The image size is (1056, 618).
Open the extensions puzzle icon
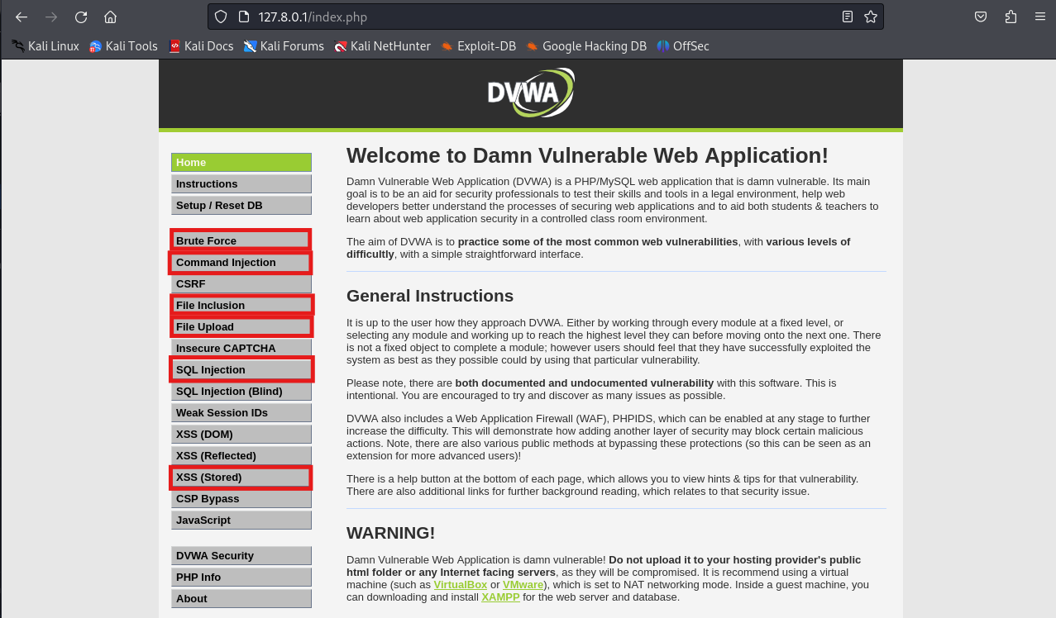click(1011, 17)
